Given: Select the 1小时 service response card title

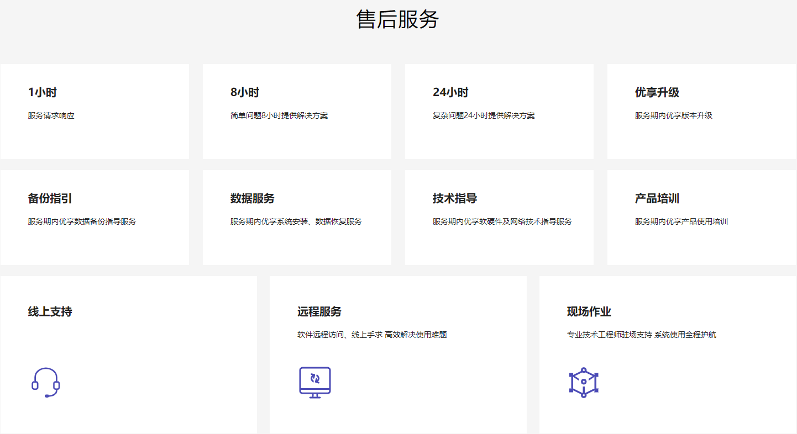Looking at the screenshot, I should click(43, 93).
